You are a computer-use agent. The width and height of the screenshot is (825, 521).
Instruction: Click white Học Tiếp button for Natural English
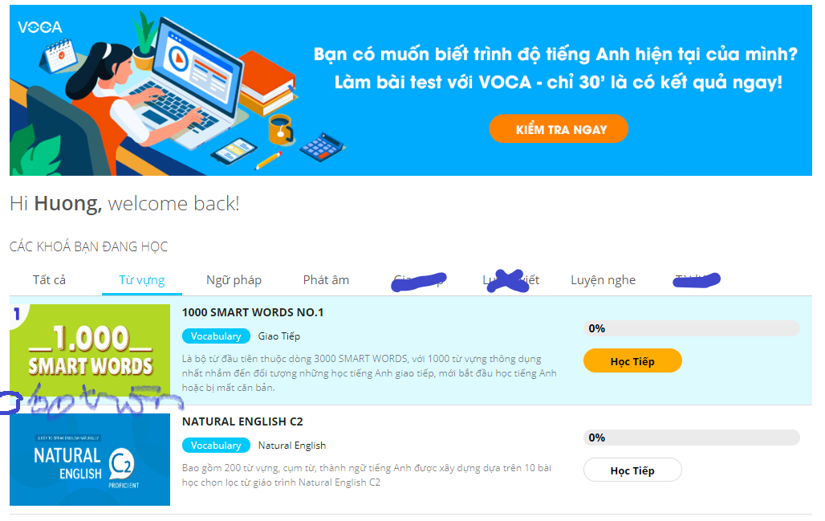tap(632, 470)
